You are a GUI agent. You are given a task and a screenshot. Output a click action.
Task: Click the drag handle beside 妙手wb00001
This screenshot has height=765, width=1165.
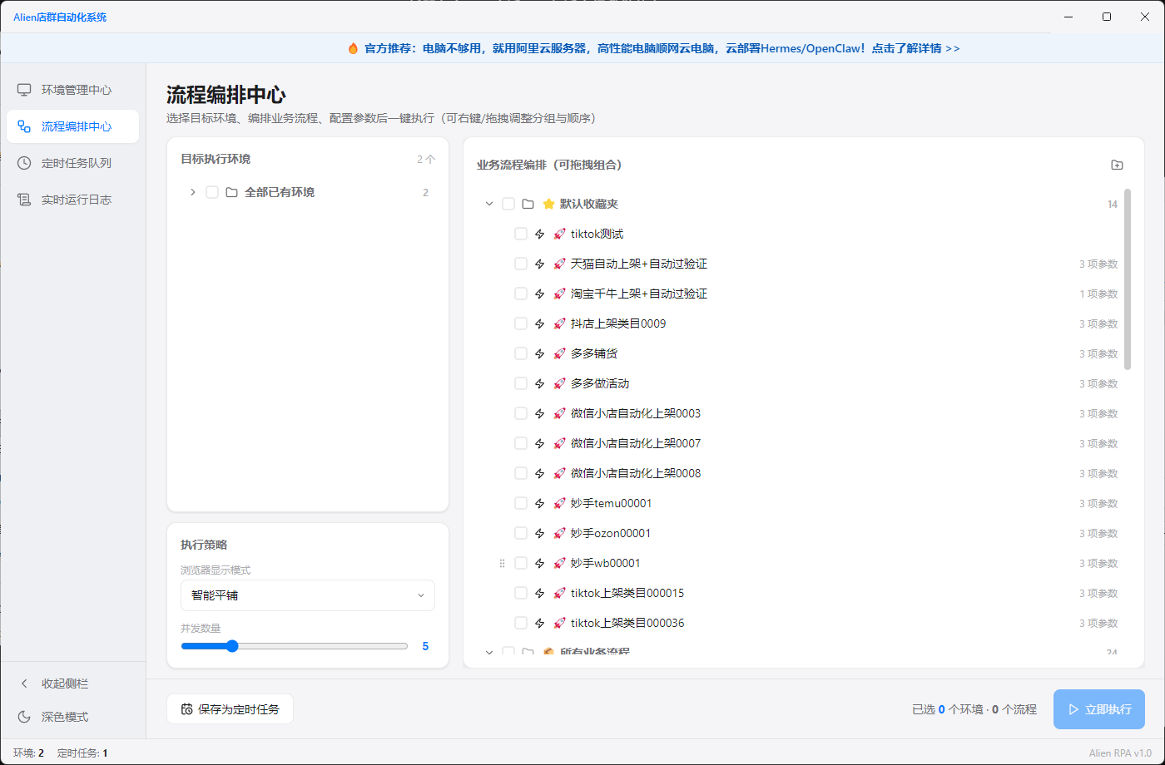(x=502, y=563)
